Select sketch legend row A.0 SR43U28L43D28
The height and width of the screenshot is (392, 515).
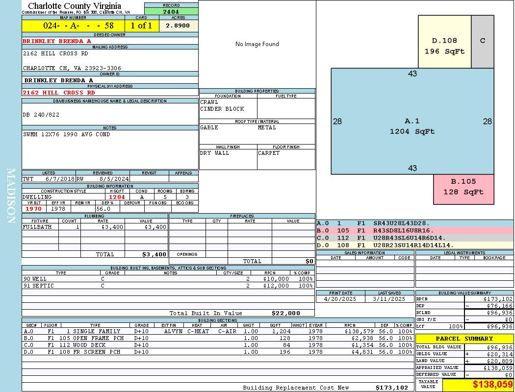[x=415, y=223]
